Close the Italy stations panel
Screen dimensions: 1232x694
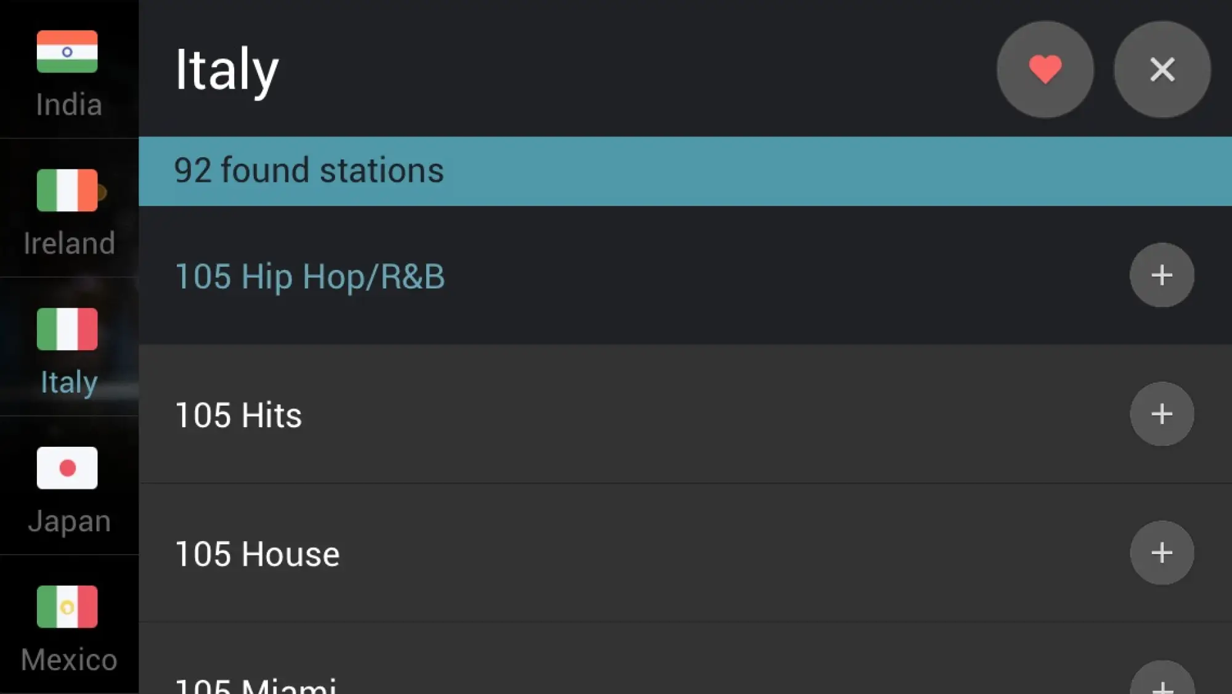1162,69
